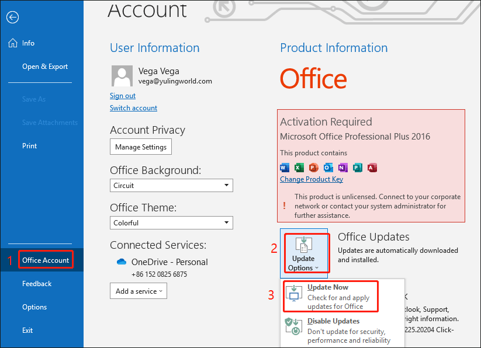Click the Excel app icon
The width and height of the screenshot is (481, 348).
(299, 168)
